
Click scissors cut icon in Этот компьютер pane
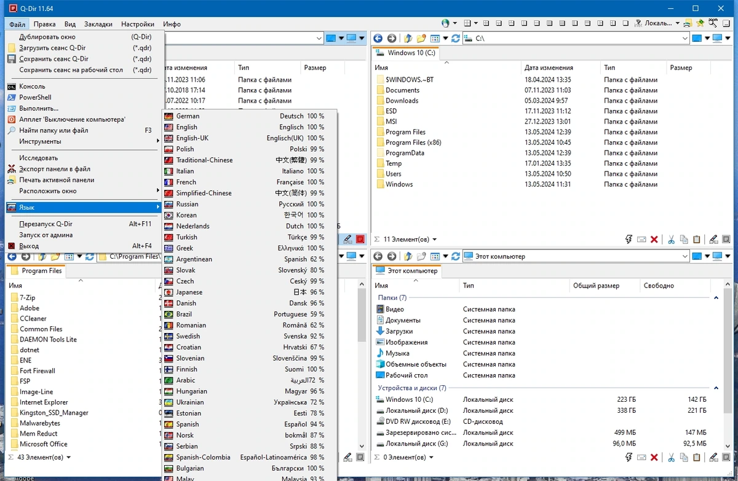pyautogui.click(x=671, y=458)
